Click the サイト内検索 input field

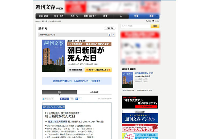tap(136, 26)
